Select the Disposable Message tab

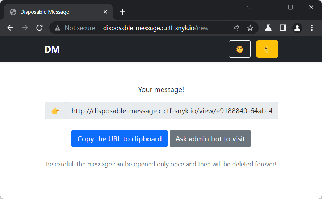54,12
